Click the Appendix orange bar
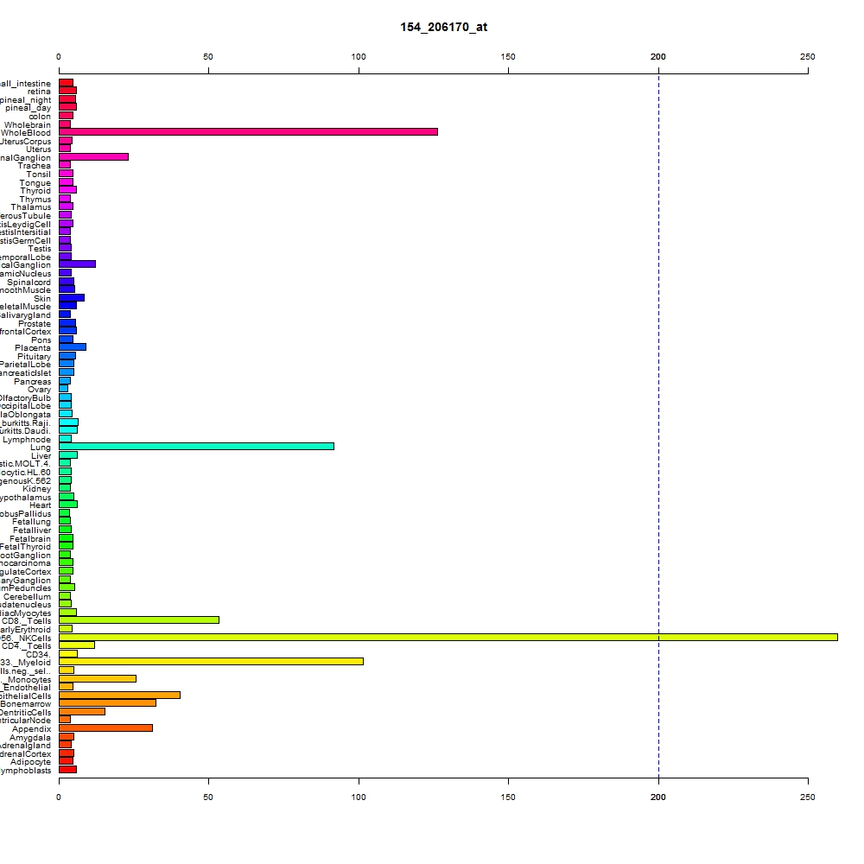 pyautogui.click(x=105, y=727)
